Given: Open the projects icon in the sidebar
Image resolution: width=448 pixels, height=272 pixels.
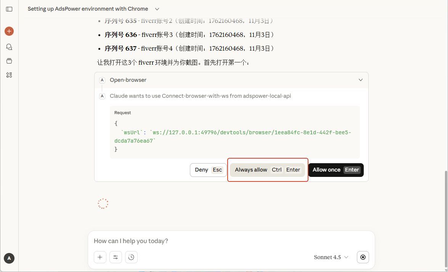Looking at the screenshot, I should tap(9, 60).
